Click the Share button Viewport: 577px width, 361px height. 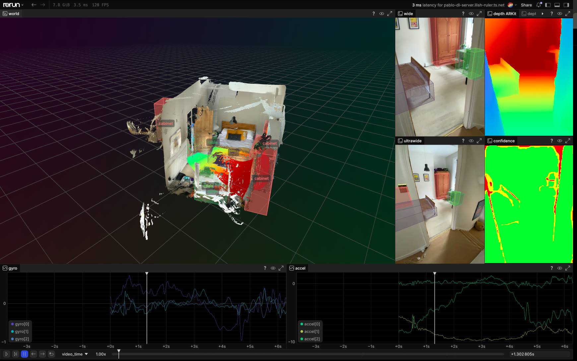pos(526,5)
